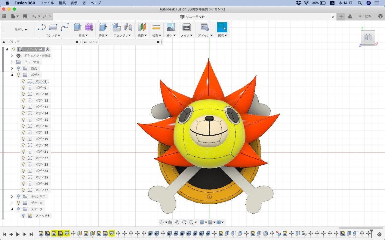Image resolution: width=385 pixels, height=240 pixels.
Task: Click the Undo arrow
Action: pos(34,16)
